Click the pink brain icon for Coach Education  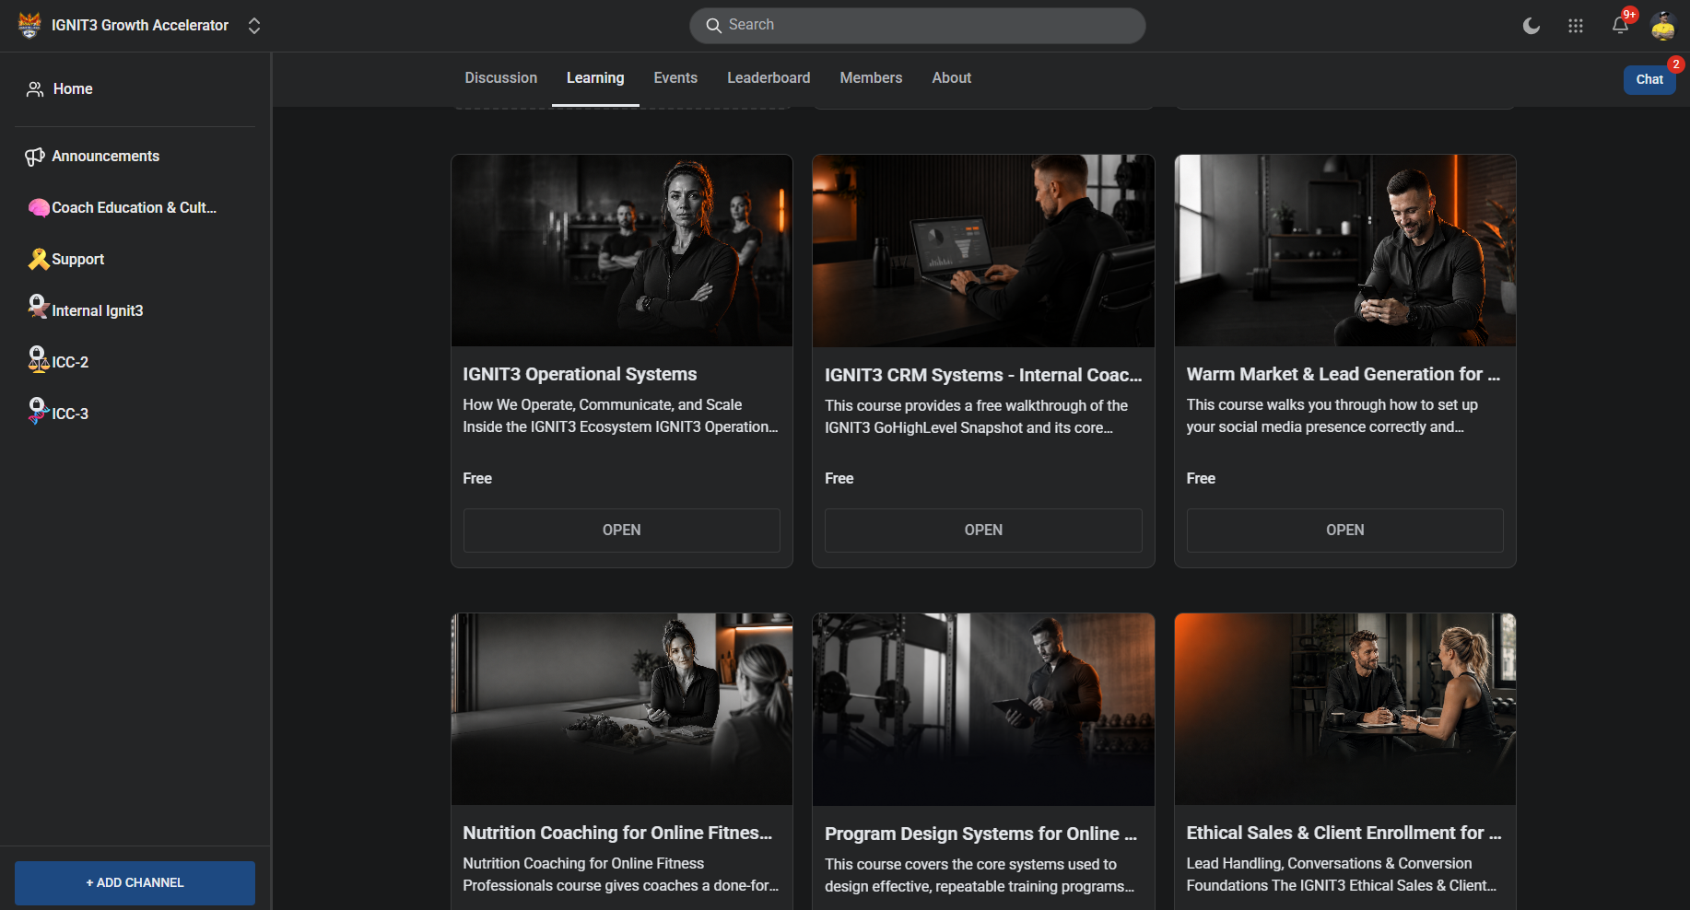click(39, 208)
